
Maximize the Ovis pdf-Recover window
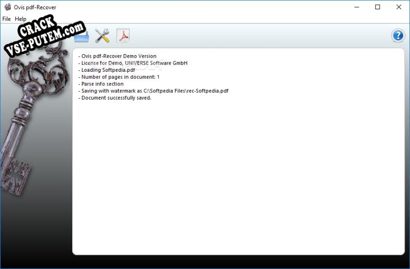pos(377,7)
